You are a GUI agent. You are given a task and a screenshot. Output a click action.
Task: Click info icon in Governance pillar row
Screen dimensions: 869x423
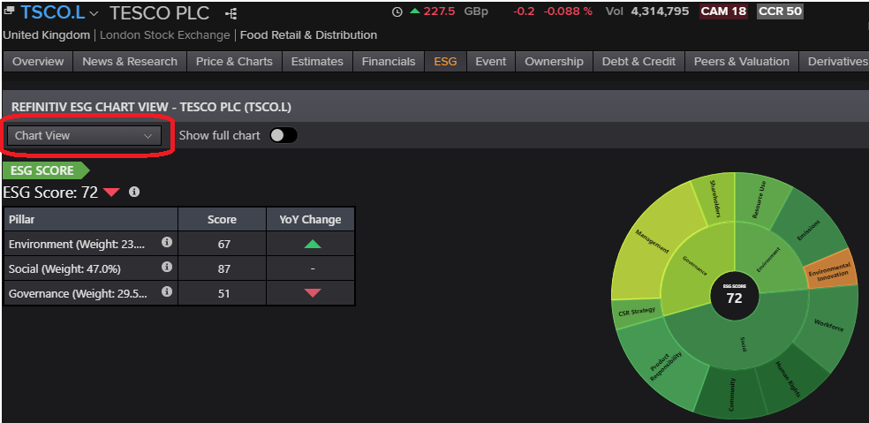click(166, 292)
